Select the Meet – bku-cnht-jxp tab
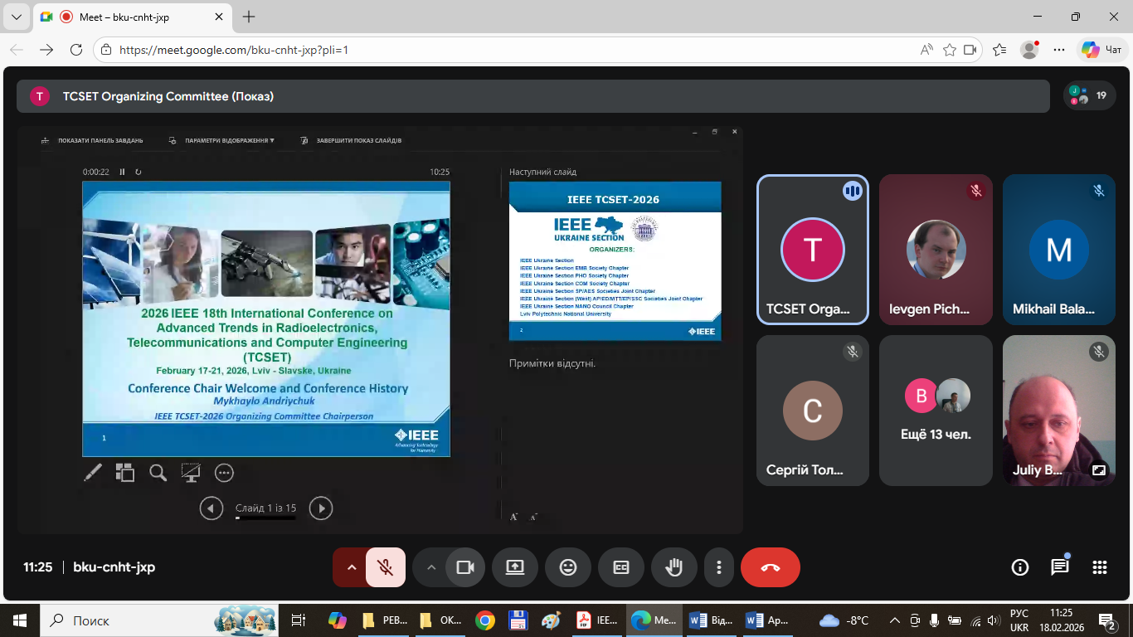The height and width of the screenshot is (637, 1133). coord(133,17)
